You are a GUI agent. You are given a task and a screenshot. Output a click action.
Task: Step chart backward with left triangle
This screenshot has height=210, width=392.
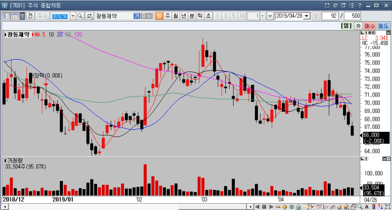(257, 207)
